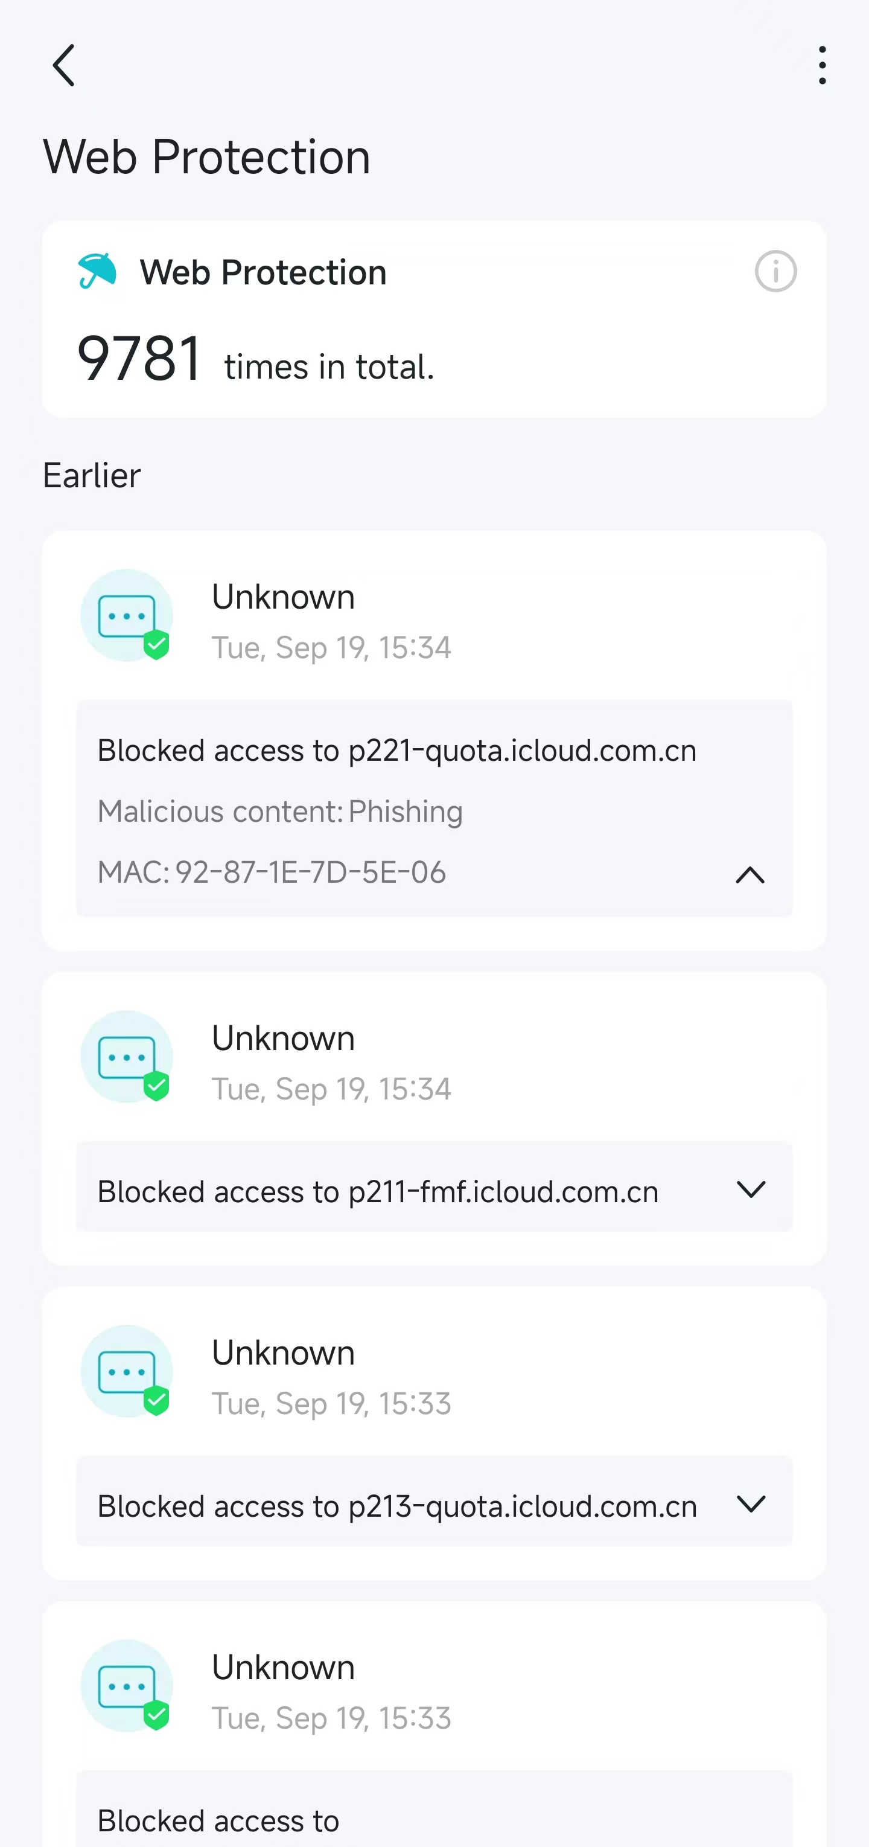Tap MAC address 92-87-1E-7D-5E-06
Screen dimensions: 869x1847
(x=272, y=872)
